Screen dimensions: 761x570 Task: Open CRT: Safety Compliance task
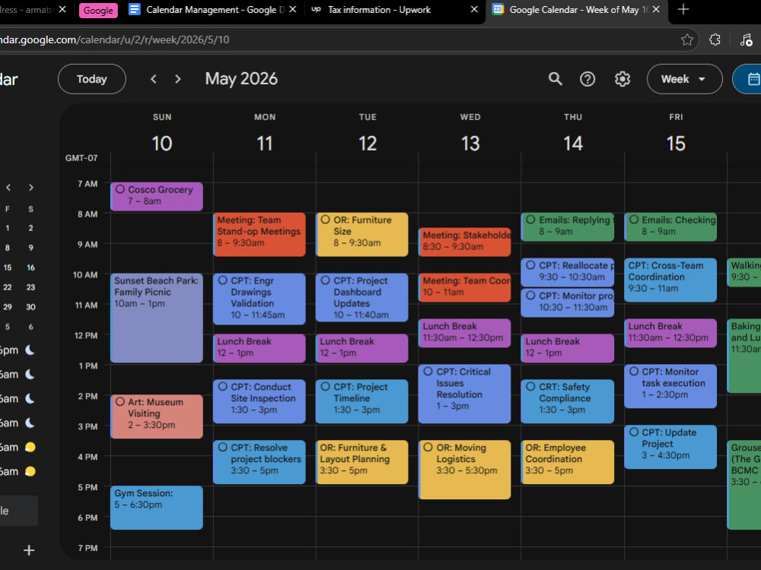click(x=568, y=401)
